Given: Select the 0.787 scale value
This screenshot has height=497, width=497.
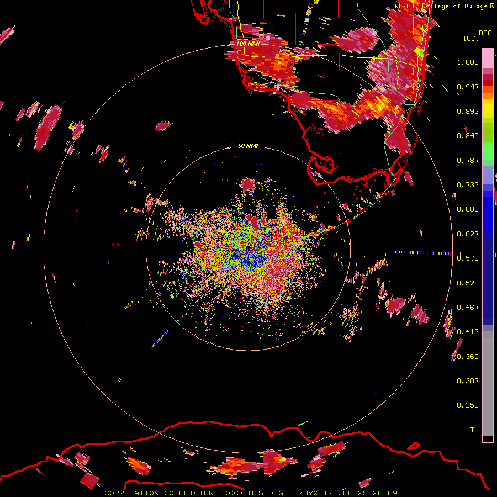Looking at the screenshot, I should (x=468, y=160).
